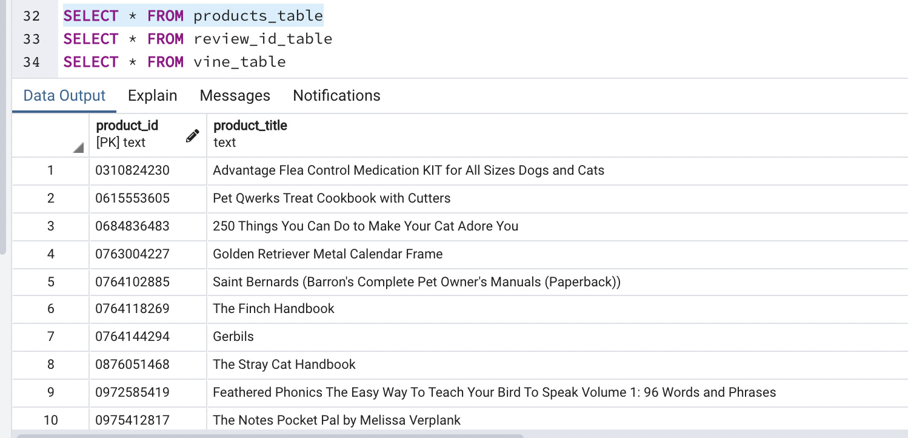Viewport: 908px width, 438px height.
Task: Click product ID cell 0975412817
Action: [x=147, y=420]
